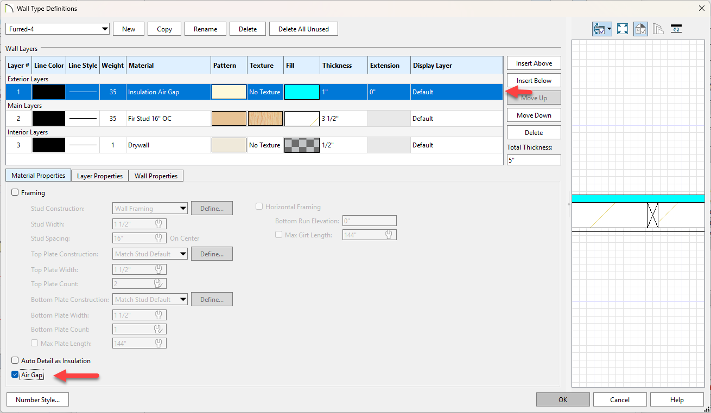The width and height of the screenshot is (711, 413).
Task: Switch to the Wall Properties tab
Action: click(156, 176)
